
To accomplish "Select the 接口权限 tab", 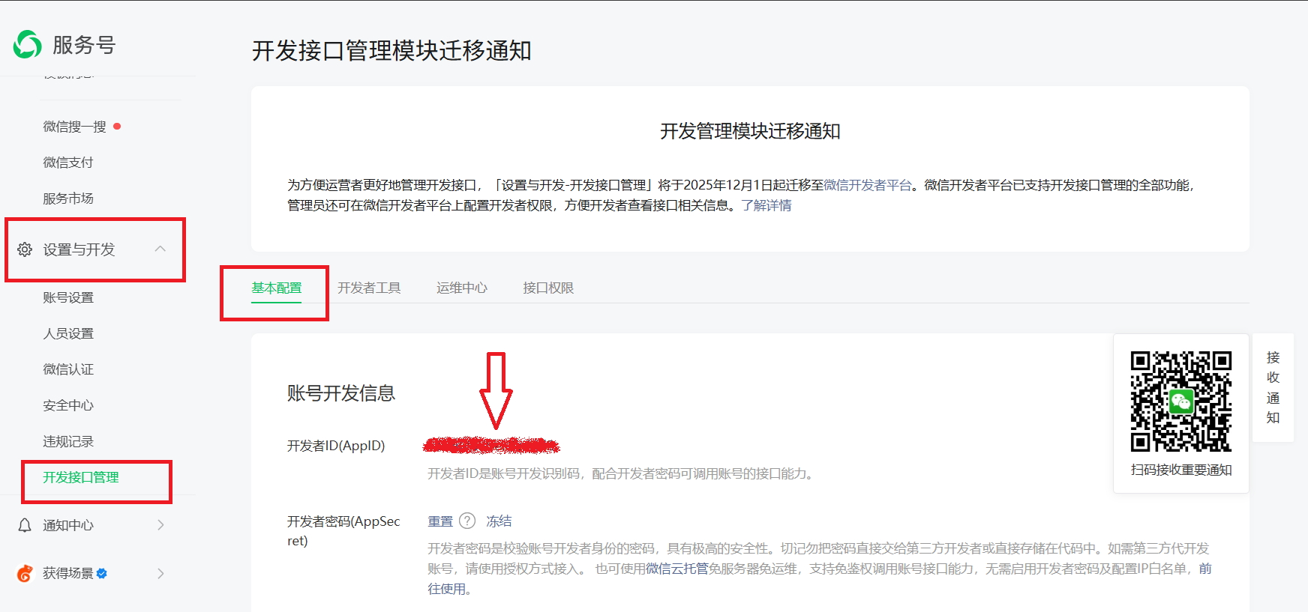I will (x=547, y=288).
